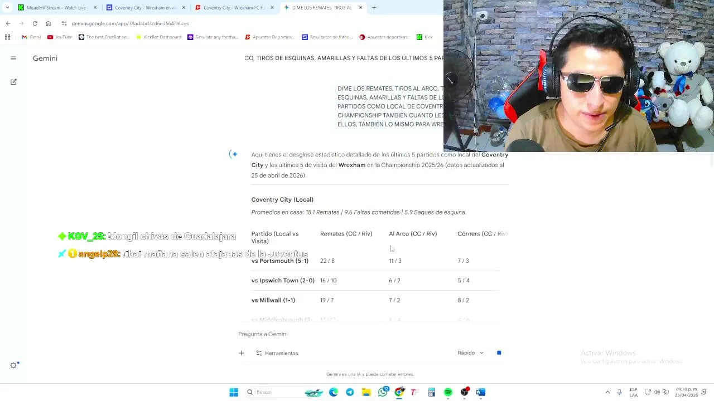Open the KickBot Dashboard bookmark
Screen dimensions: 714x401
tap(159, 37)
